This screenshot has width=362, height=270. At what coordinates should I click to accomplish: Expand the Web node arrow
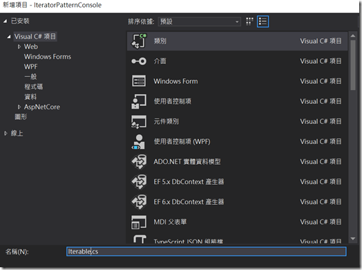click(19, 47)
